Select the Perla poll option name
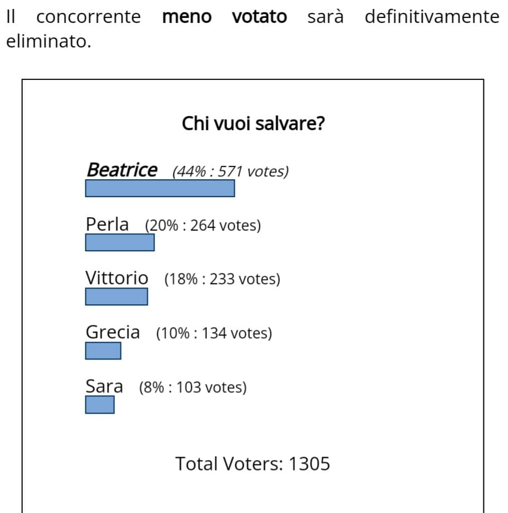The image size is (508, 513). click(107, 224)
